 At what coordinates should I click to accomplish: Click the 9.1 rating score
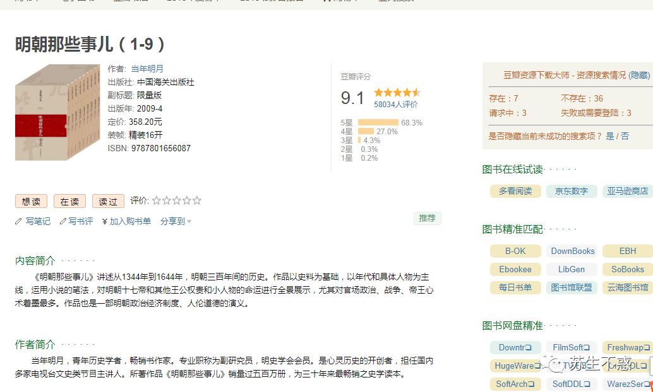tap(352, 98)
